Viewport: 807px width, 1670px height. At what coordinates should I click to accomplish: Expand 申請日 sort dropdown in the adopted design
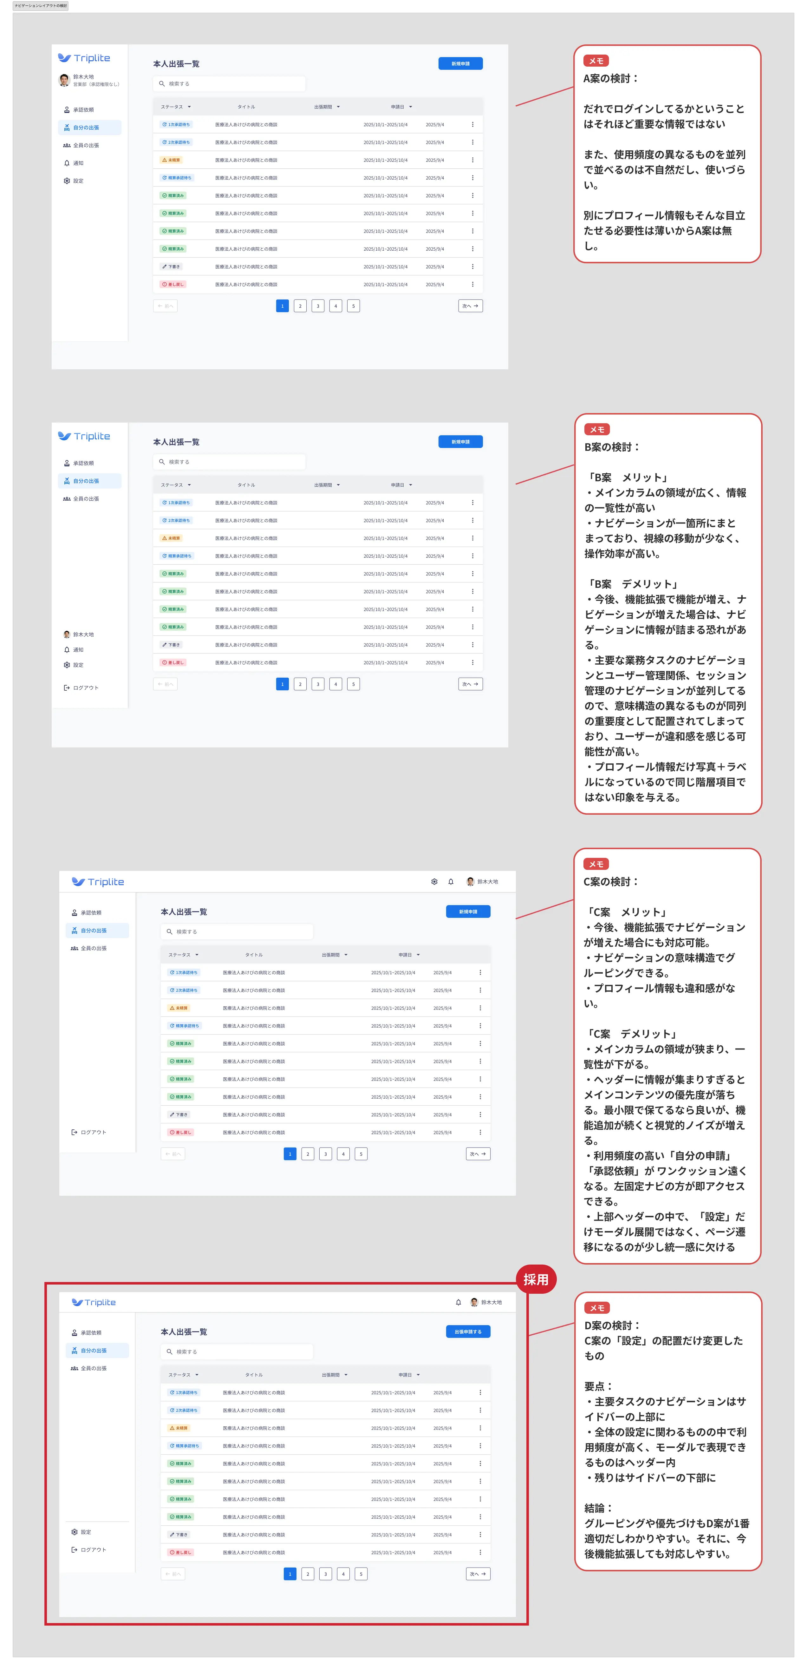[x=418, y=1374]
